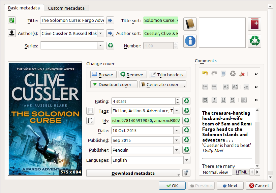Viewport: 276px width, 193px height.
Task: Open the Series dropdown list
Action: point(100,46)
